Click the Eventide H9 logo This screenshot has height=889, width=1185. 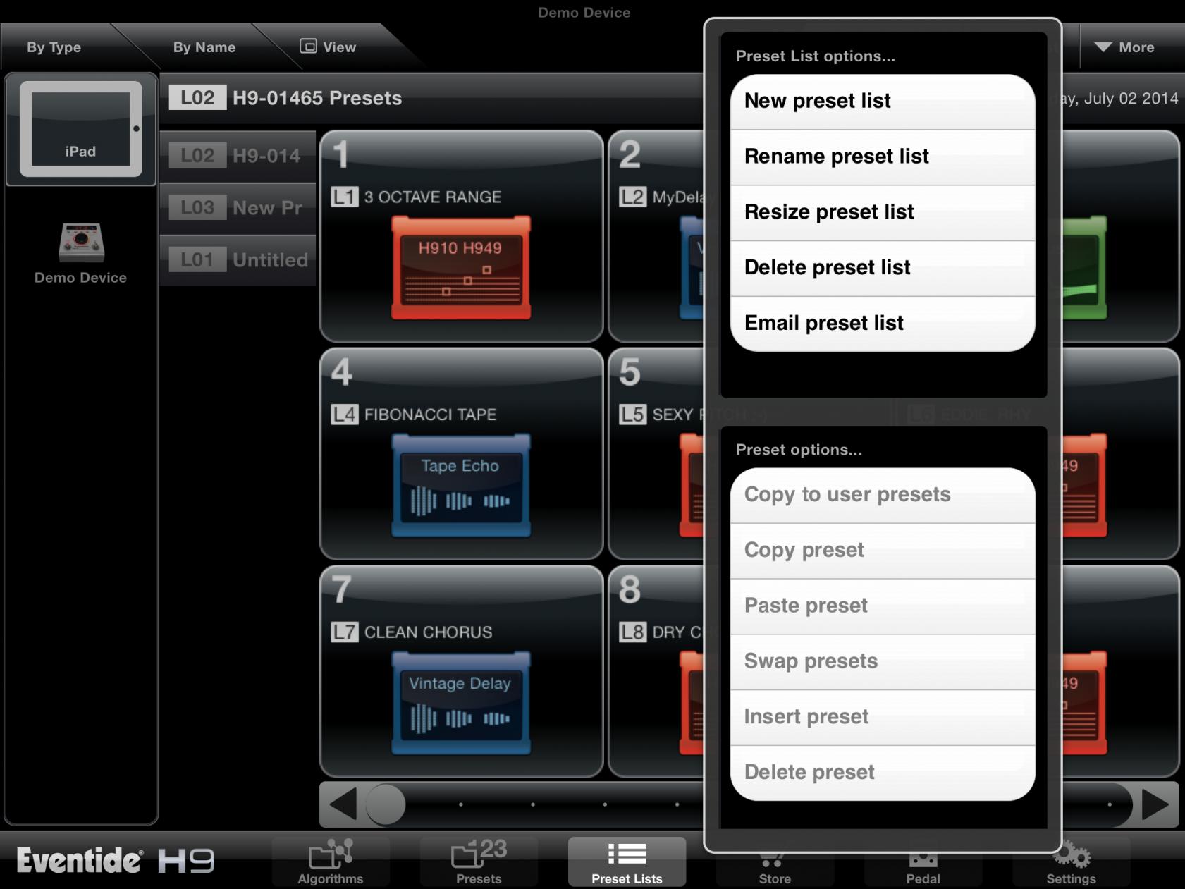click(x=116, y=861)
